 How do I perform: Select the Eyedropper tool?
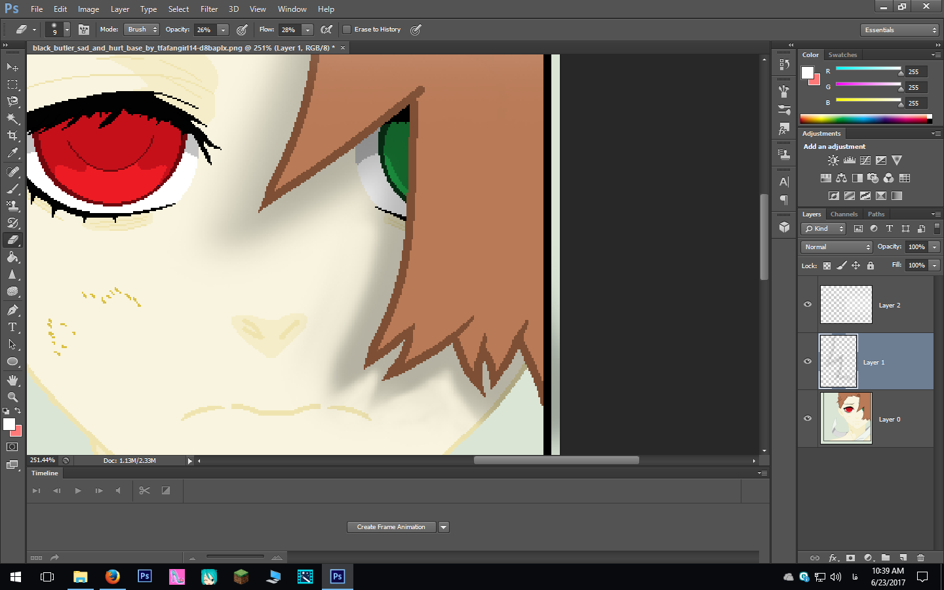(12, 153)
